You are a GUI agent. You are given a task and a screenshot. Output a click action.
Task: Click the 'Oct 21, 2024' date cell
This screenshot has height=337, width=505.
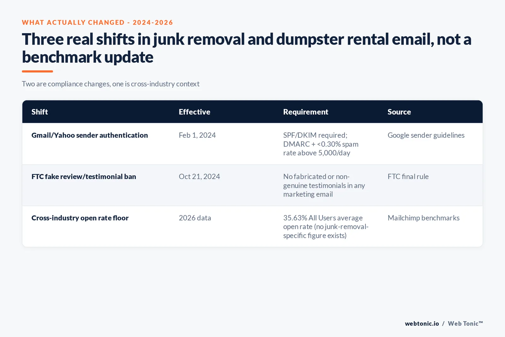(199, 177)
